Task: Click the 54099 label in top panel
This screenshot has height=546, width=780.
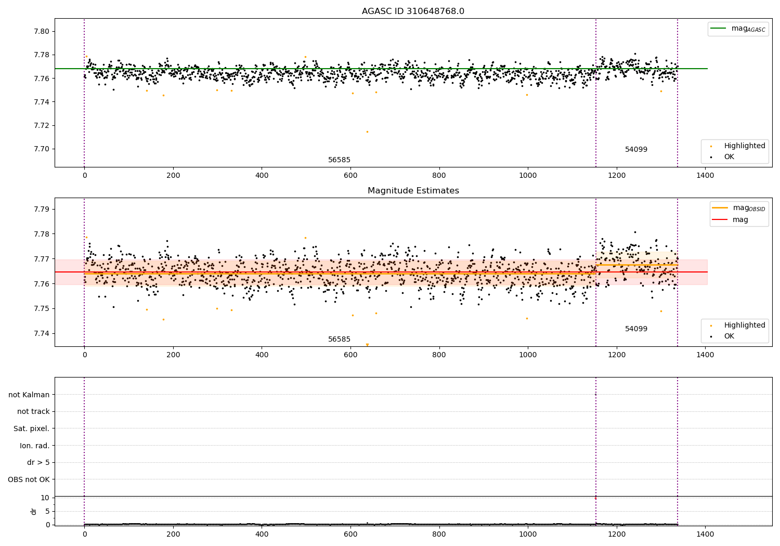Action: [636, 149]
